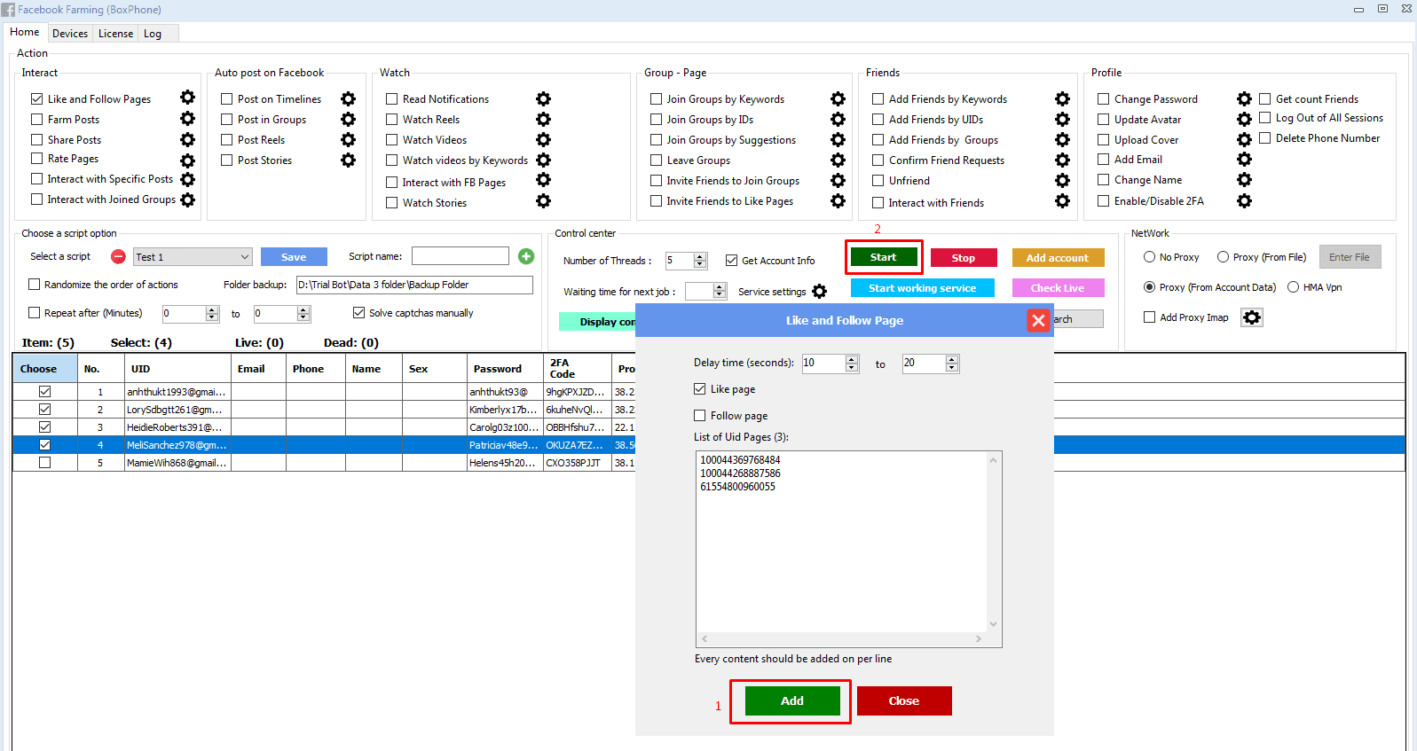Select No Proxy radio option
The height and width of the screenshot is (751, 1417).
point(1149,257)
